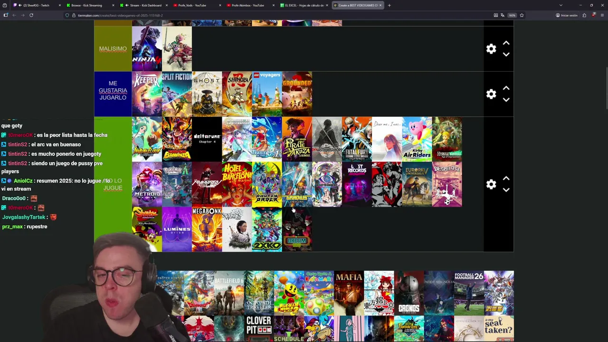Pick Pac-Man World 2 from the pool

point(289,293)
